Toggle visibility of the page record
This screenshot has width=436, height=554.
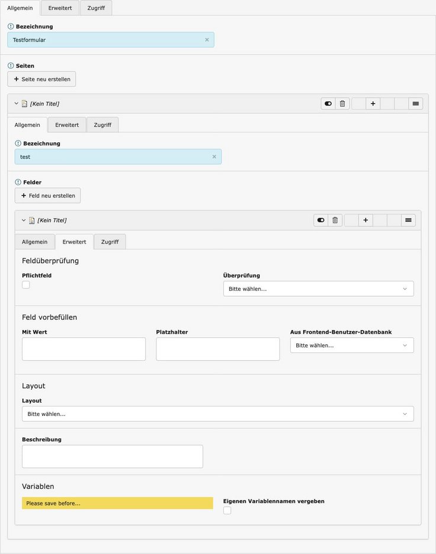328,104
